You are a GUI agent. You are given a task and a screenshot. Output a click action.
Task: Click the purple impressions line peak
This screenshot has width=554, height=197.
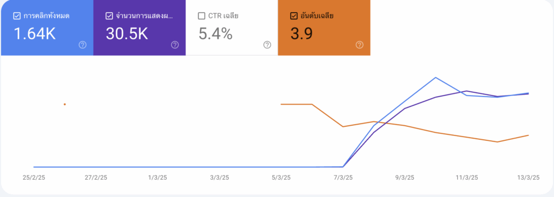[x=467, y=91]
